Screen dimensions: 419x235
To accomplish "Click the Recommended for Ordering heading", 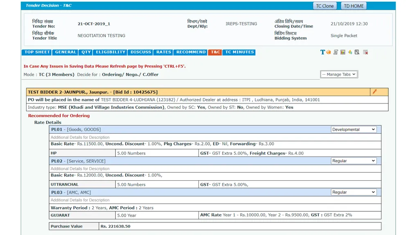I will tap(59, 116).
